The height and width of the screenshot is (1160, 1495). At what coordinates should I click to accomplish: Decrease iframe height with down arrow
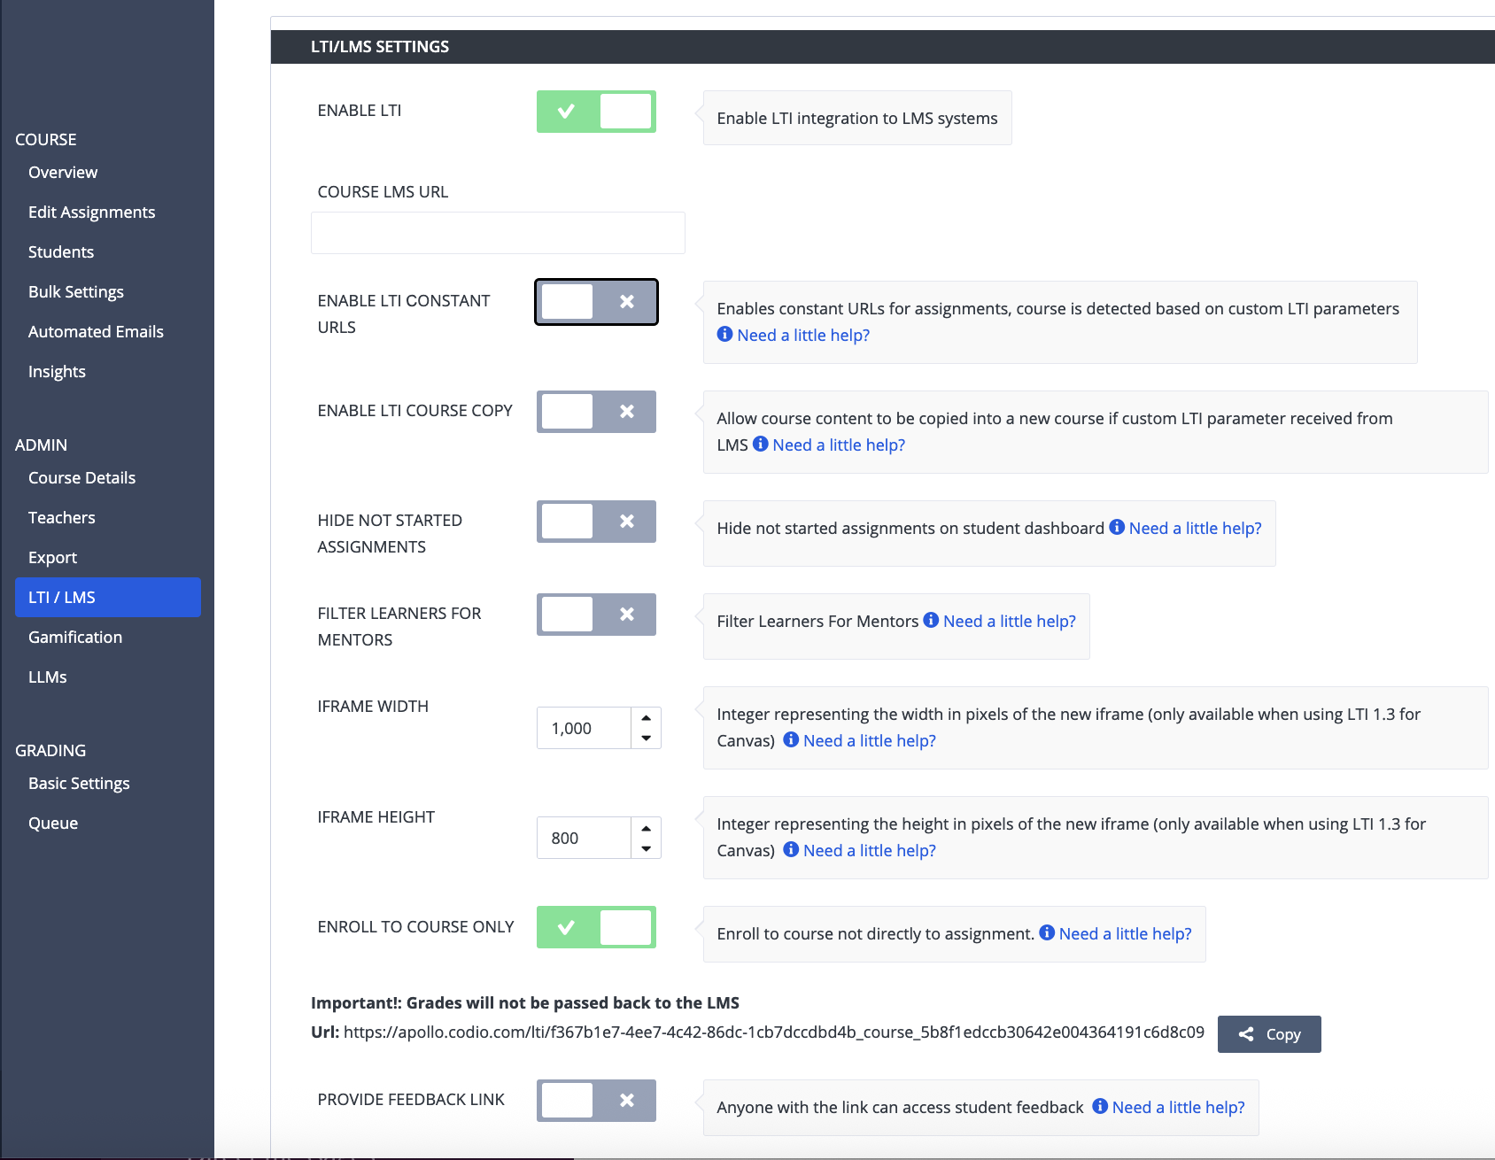[x=647, y=848]
